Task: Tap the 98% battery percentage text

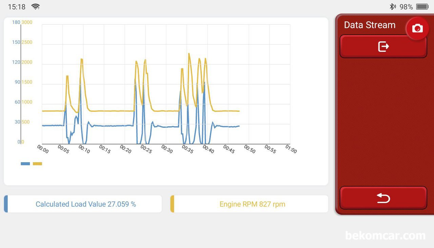Action: (406, 7)
